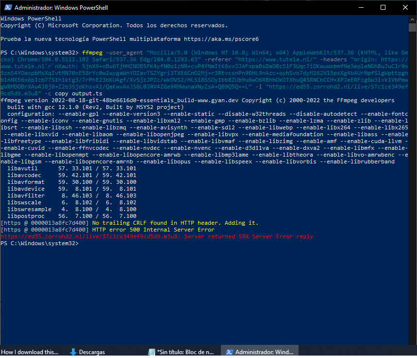Click the PowerShell icon in the taskbar
The image size is (417, 358).
(229, 352)
